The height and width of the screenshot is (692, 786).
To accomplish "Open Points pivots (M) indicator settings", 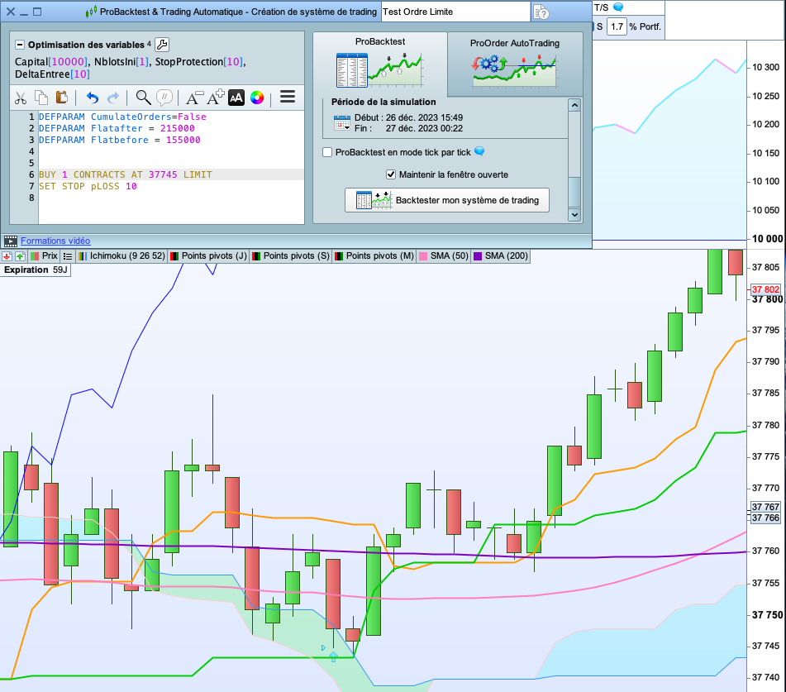I will [374, 255].
